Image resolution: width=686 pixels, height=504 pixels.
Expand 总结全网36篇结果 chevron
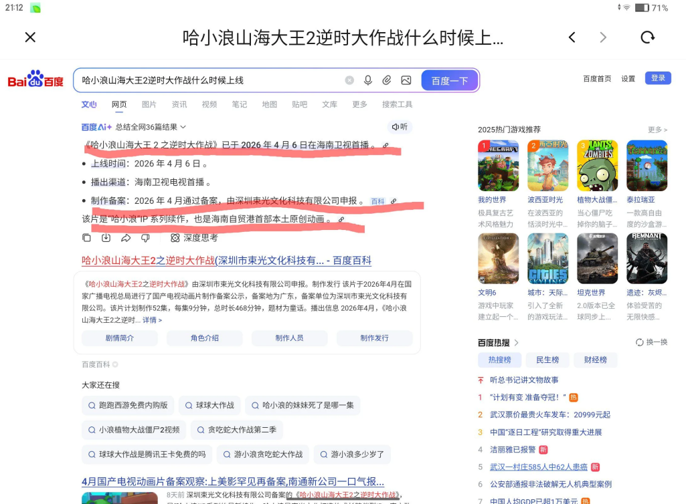tap(183, 127)
